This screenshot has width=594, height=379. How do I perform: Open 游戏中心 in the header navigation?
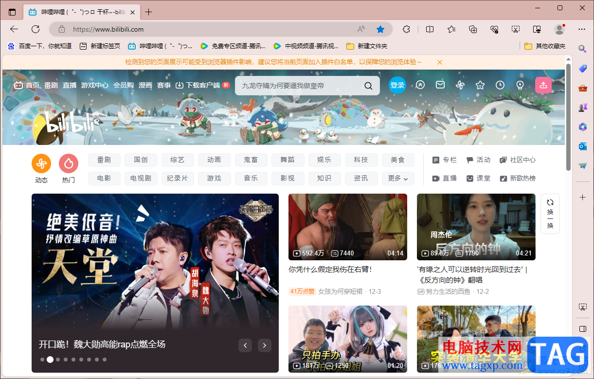95,85
